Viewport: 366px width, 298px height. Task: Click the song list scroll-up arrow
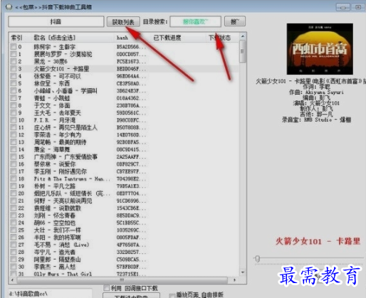pos(243,36)
